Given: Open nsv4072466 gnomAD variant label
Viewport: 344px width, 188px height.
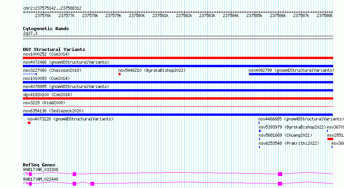Looking at the screenshot, I should [66, 62].
